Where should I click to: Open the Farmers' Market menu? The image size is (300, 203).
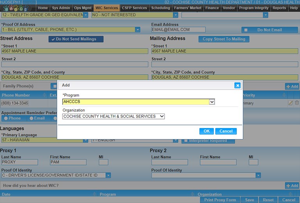tap(188, 8)
